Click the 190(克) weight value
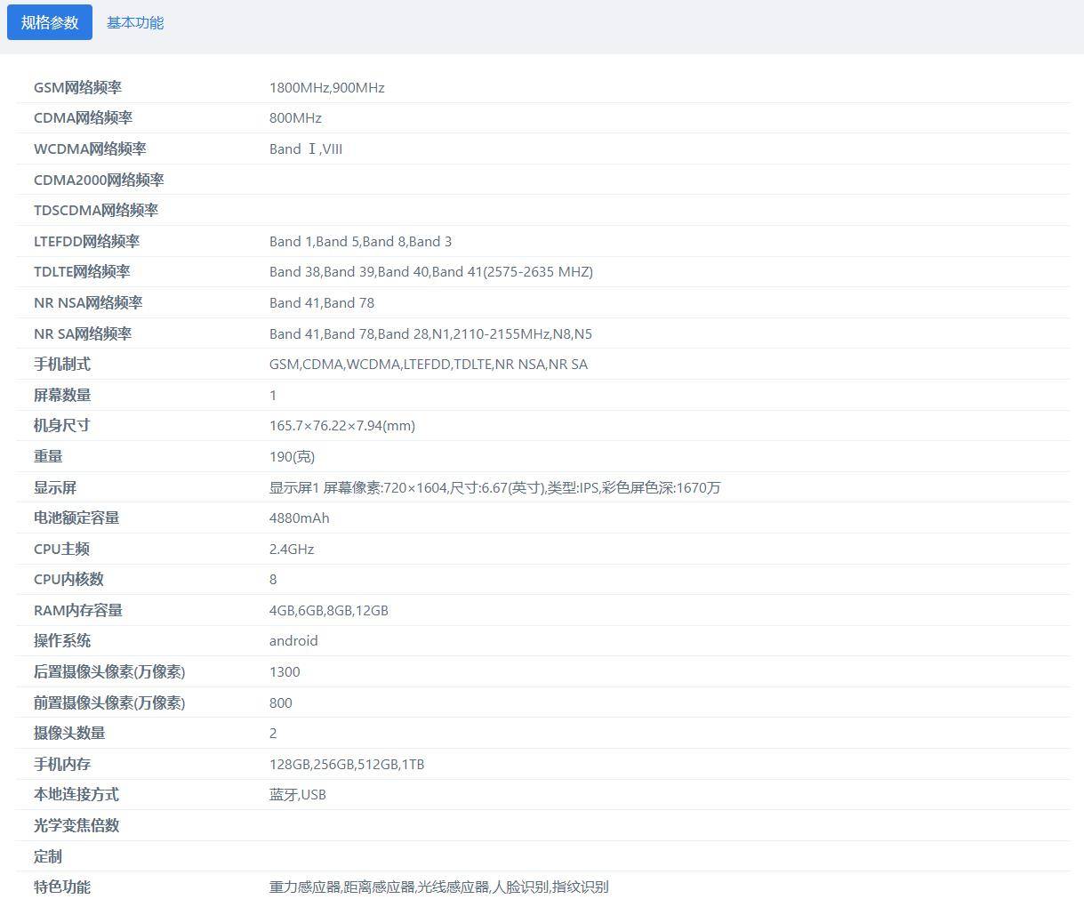Image resolution: width=1084 pixels, height=899 pixels. coord(292,456)
